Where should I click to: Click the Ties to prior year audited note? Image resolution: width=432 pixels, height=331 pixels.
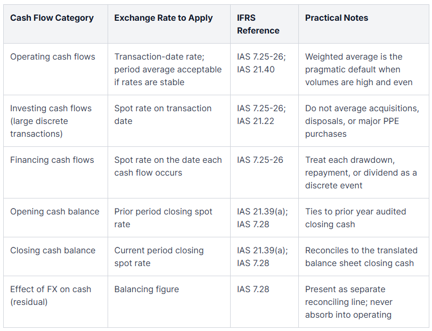(355, 218)
